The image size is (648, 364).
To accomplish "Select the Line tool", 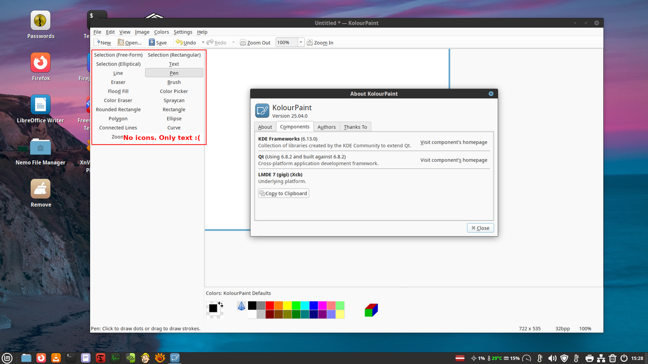I will 118,73.
